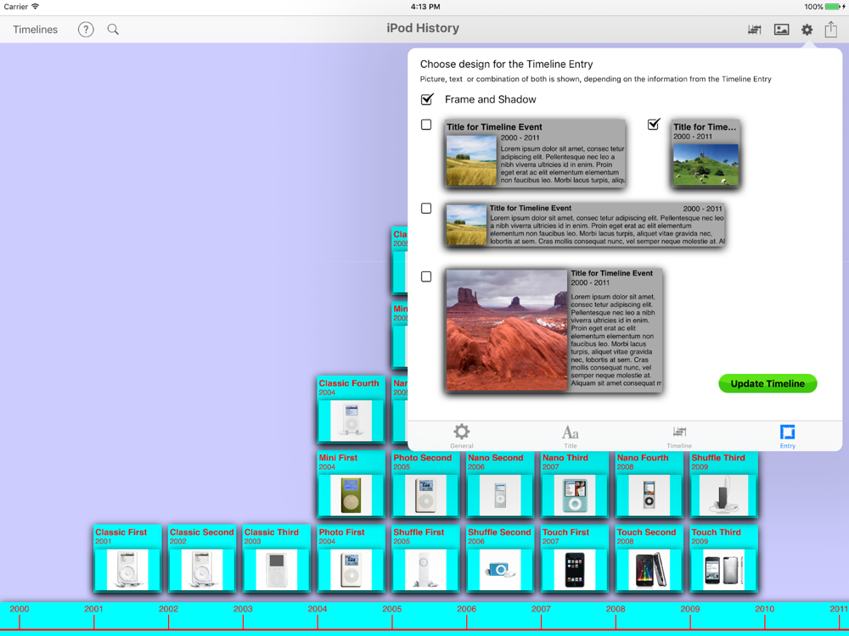849x636 pixels.
Task: Check the wide horizontal banner design checkbox
Action: click(426, 209)
